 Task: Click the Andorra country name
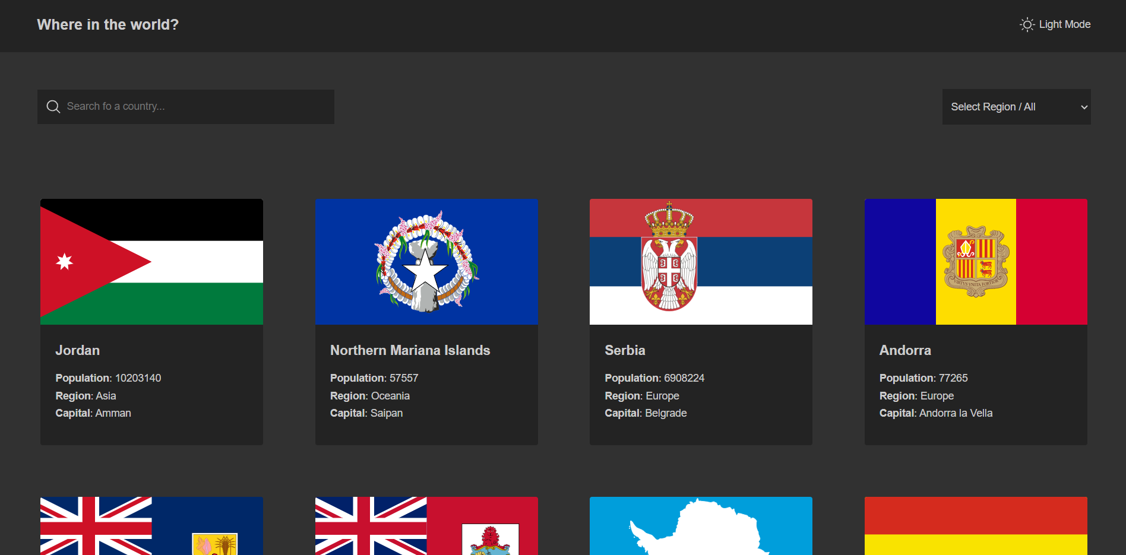tap(905, 350)
